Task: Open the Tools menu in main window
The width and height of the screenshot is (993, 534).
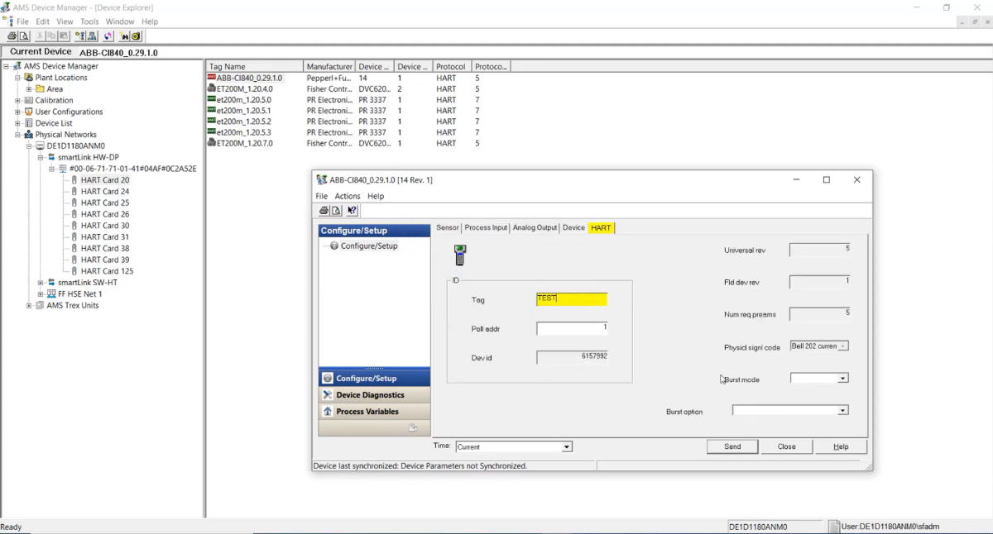Action: pos(89,21)
